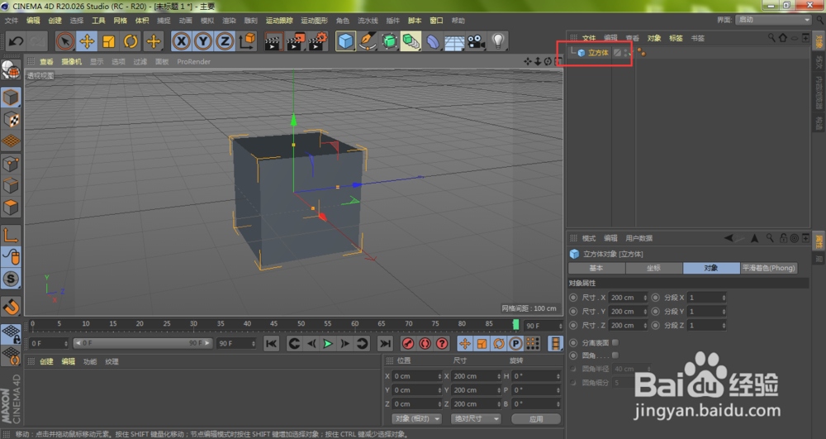This screenshot has height=439, width=826.
Task: Open the 标签 menu in object manager
Action: coord(676,38)
